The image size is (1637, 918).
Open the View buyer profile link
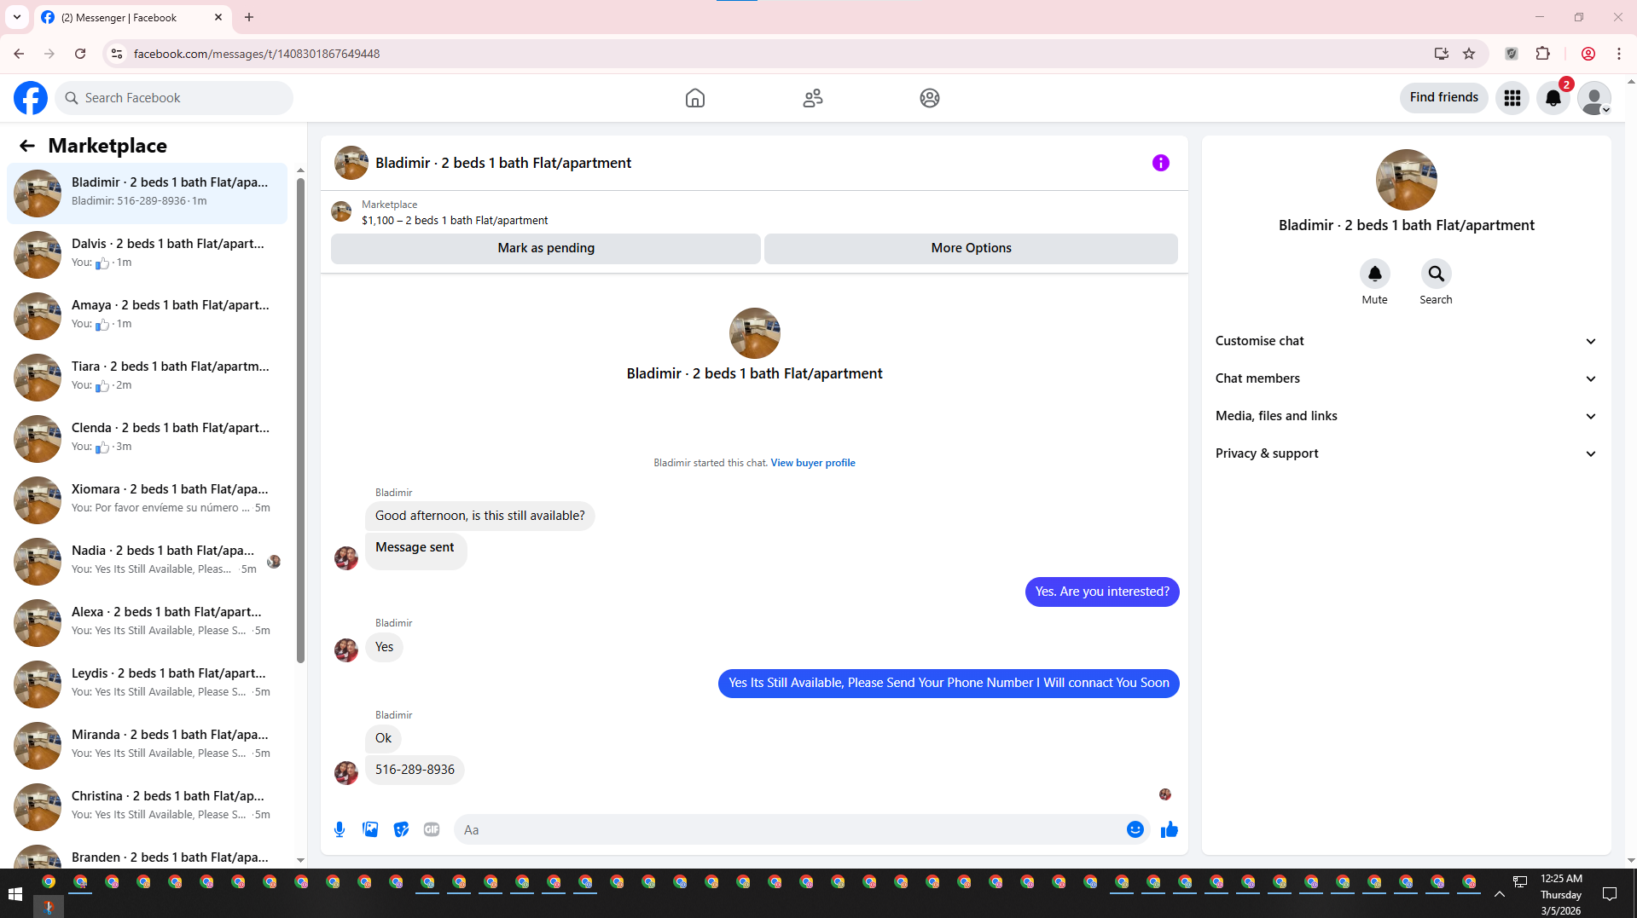tap(813, 463)
